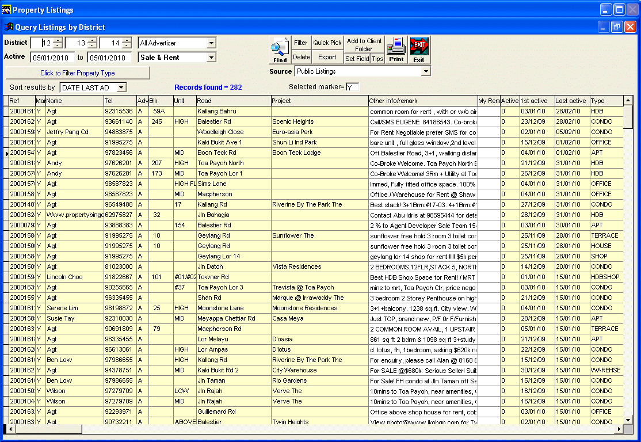This screenshot has height=442, width=641.
Task: Open the Sort results by dropdown
Action: (x=121, y=87)
